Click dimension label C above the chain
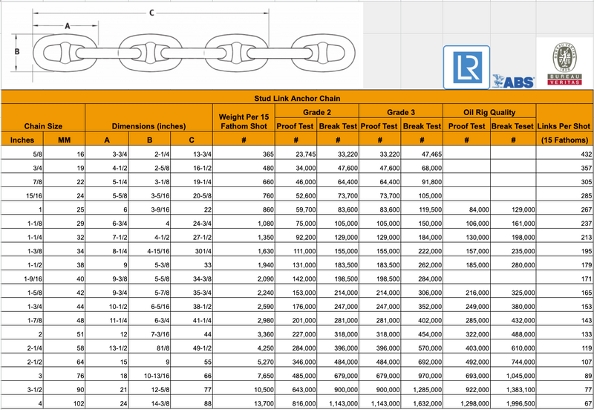This screenshot has height=410, width=594. point(151,12)
